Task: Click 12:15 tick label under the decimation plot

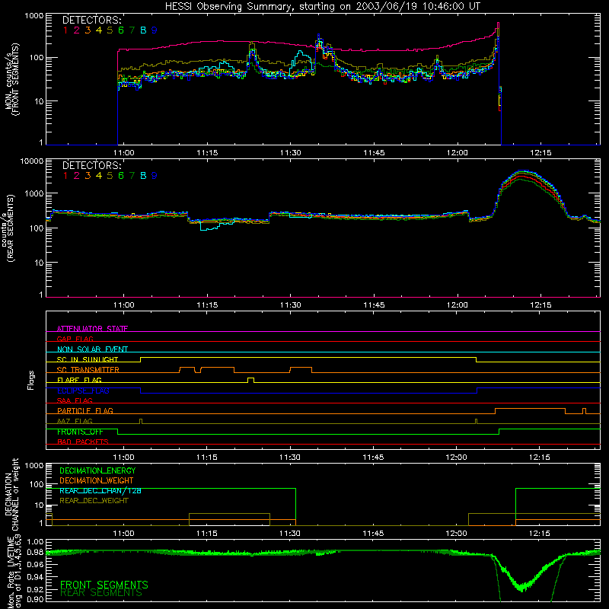Action: pos(540,534)
